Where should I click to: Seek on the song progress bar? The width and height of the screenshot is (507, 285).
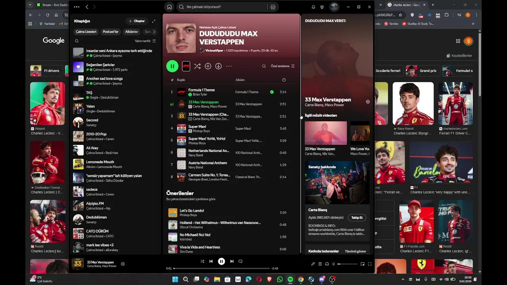[x=221, y=268]
